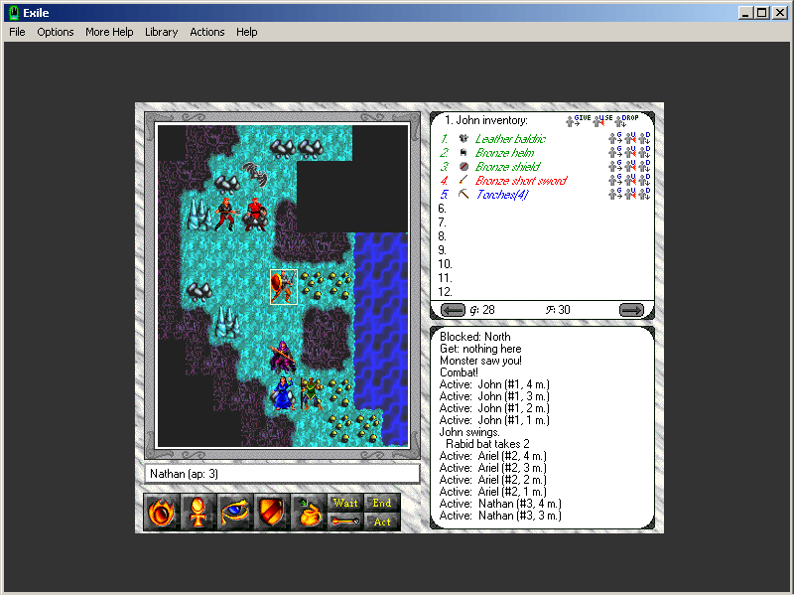Drop the Torches(4) item
This screenshot has width=794, height=596.
pos(644,194)
